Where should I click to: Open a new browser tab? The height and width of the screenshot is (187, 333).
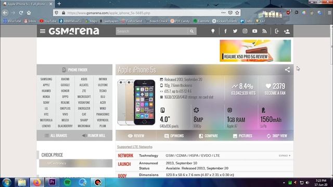pos(59,4)
